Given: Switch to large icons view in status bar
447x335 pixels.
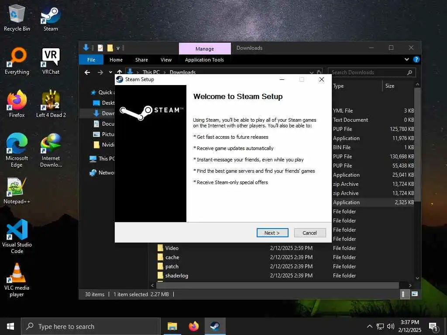Looking at the screenshot, I should (415, 294).
